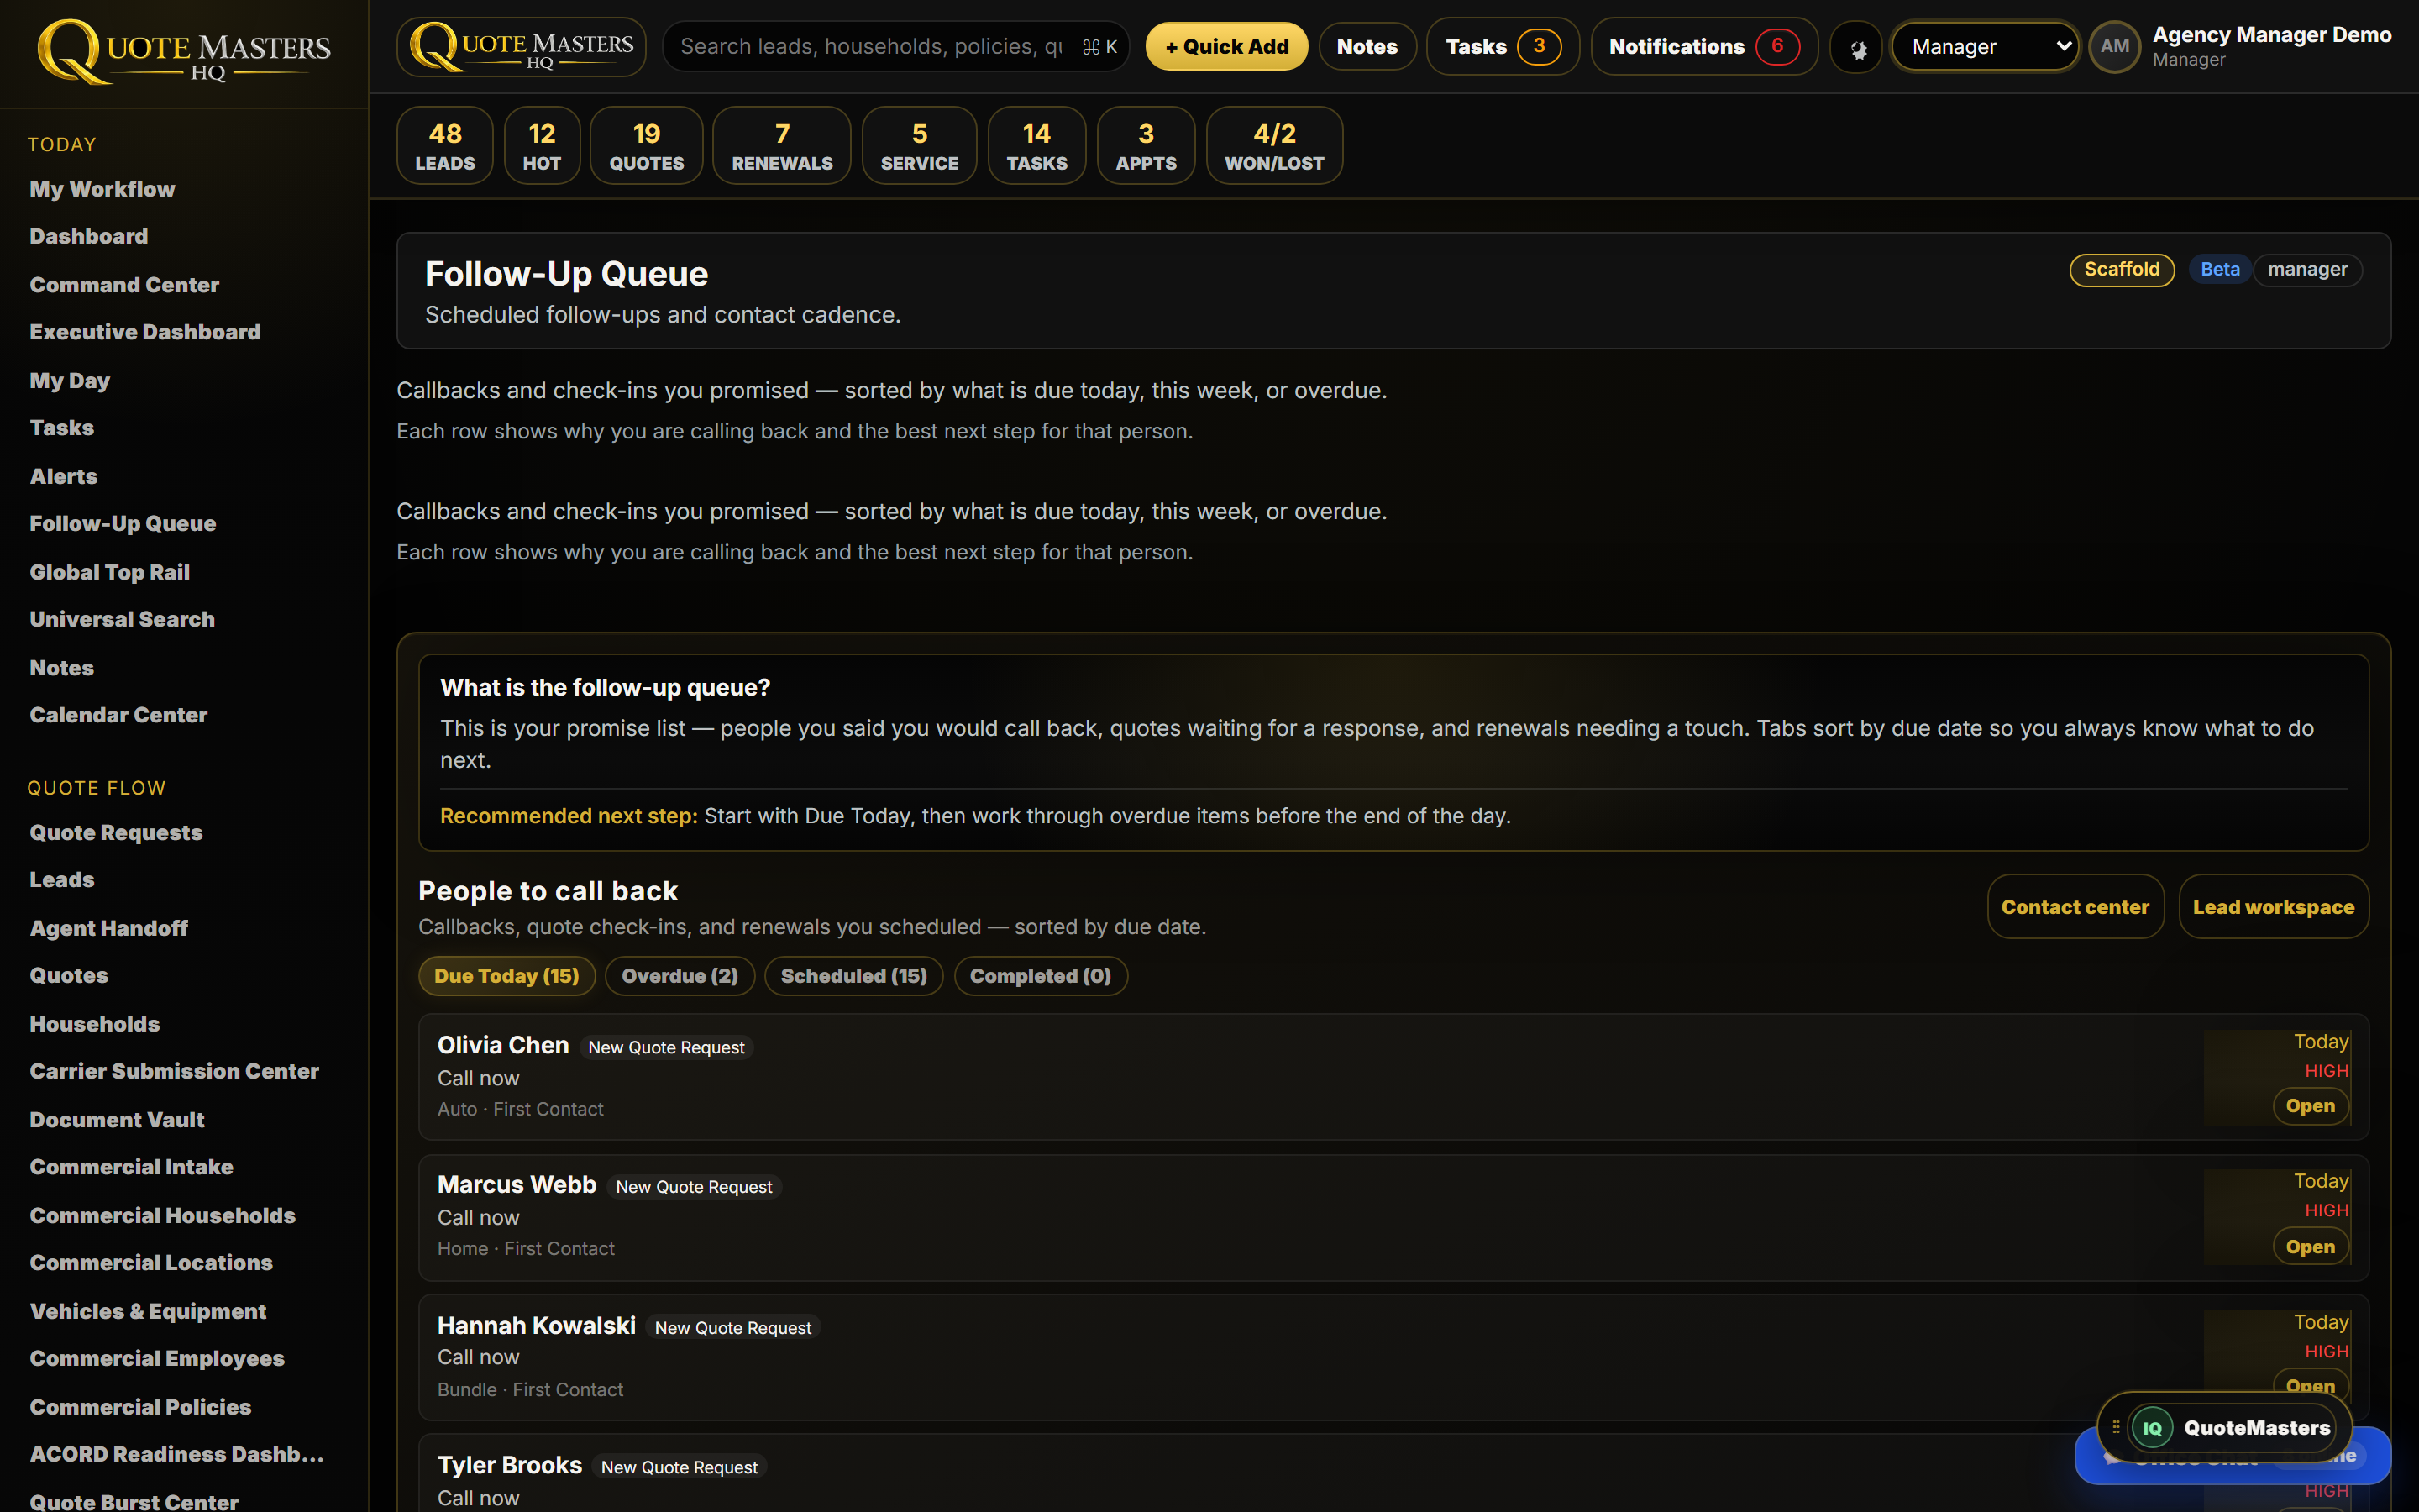Open Global Top Rail in sidebar
This screenshot has height=1512, width=2419.
[x=110, y=573]
